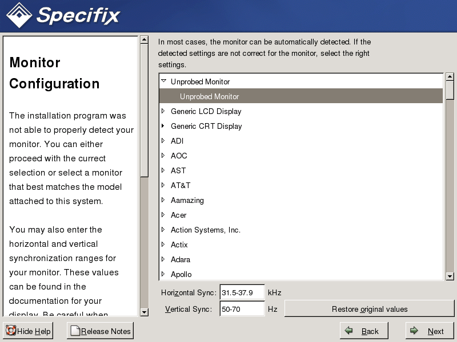This screenshot has width=457, height=342.
Task: Click the monitor list scrollbar up arrow
Action: [x=450, y=77]
